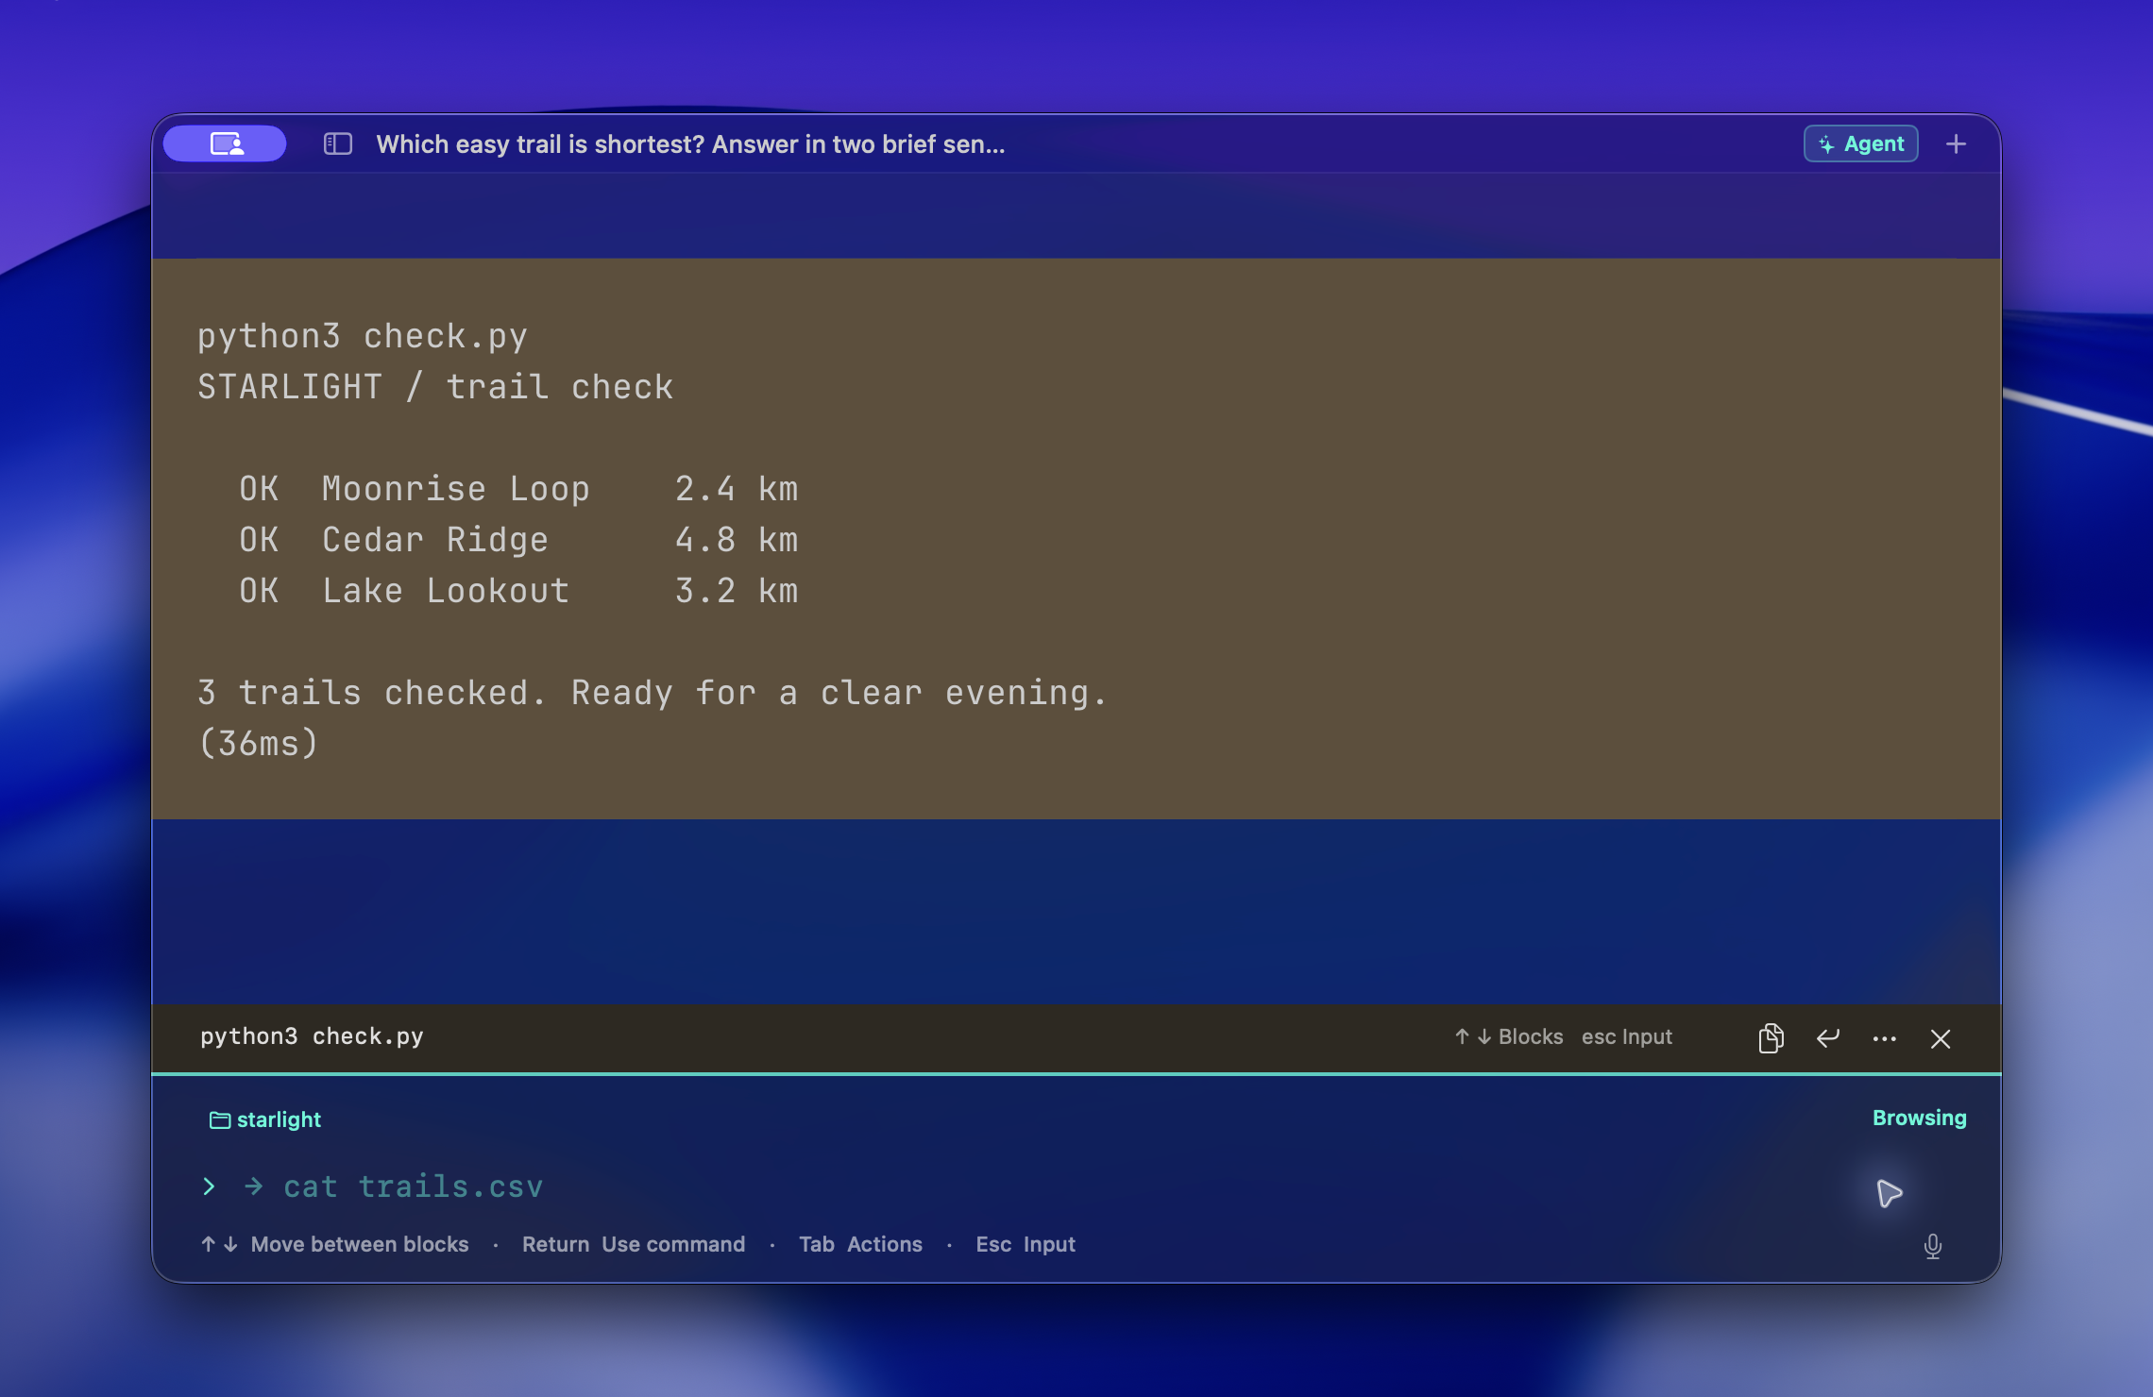Click 'Tab Actions' hint
The height and width of the screenshot is (1397, 2153).
click(860, 1244)
